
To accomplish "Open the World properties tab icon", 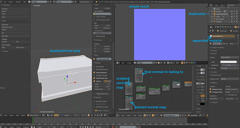I will [223, 27].
